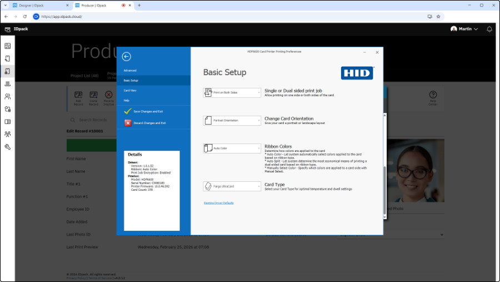This screenshot has height=282, width=500.
Task: Open the Martin user account menu
Action: tap(464, 29)
